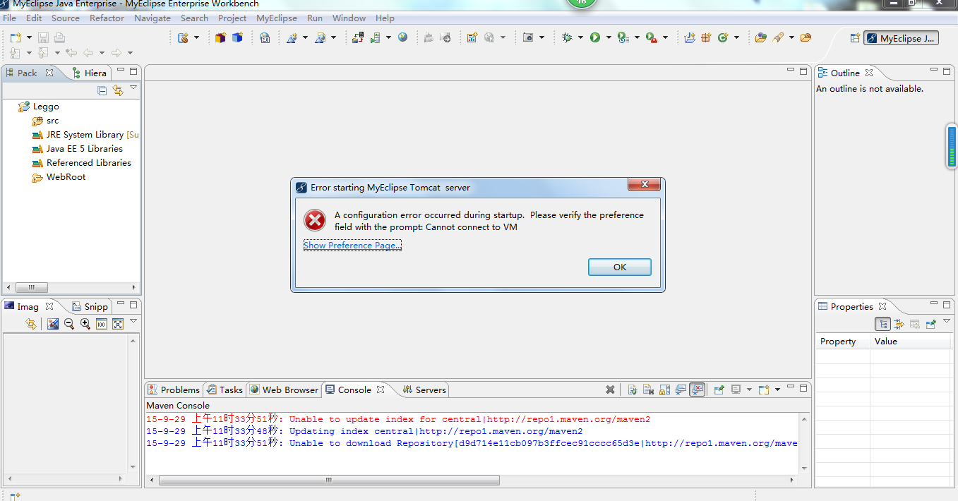Click the Scroll Lock console icon
The width and height of the screenshot is (958, 501).
(665, 390)
